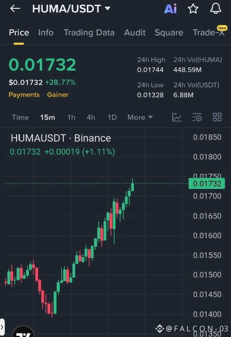This screenshot has width=231, height=337.
Task: Tap the 24h High value 0.01744
Action: (x=150, y=70)
